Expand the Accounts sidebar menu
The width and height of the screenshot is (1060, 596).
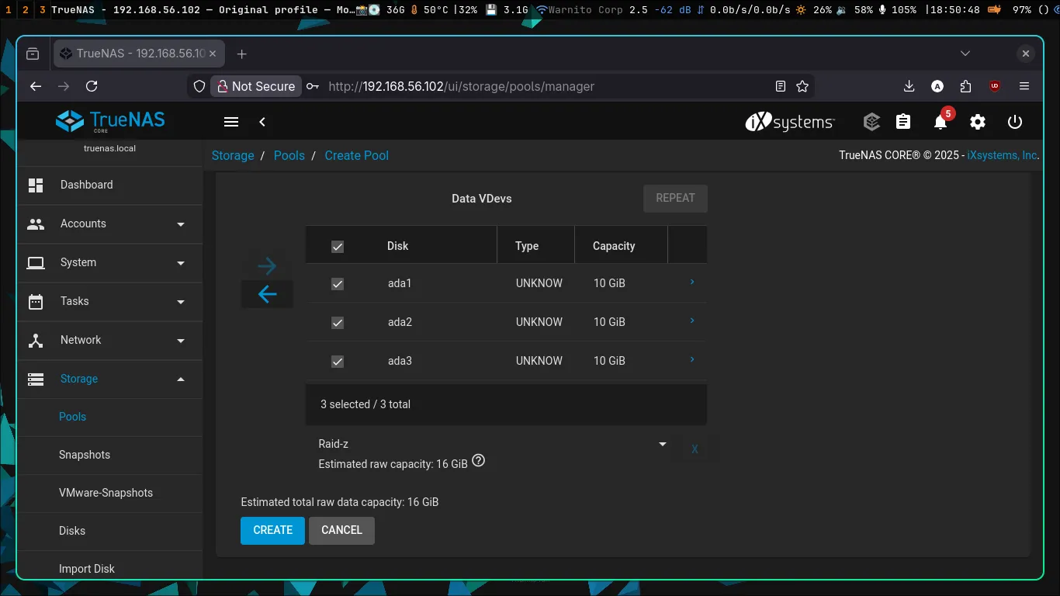109,223
